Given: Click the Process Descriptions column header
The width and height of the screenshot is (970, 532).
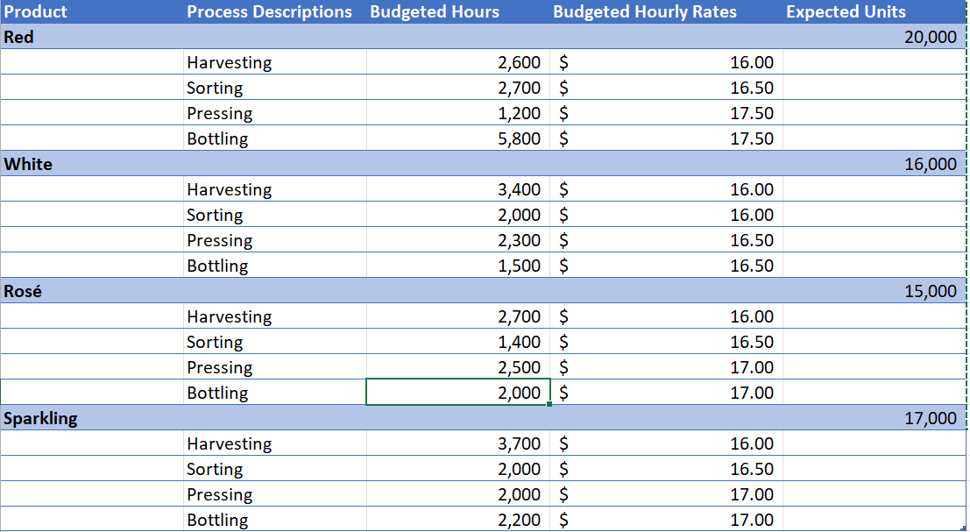Looking at the screenshot, I should point(269,11).
